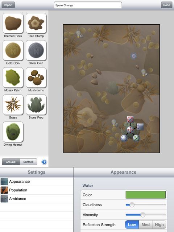Viewport: 174px width, 232px height.
Task: Select the Silver Coin object
Action: (x=36, y=50)
